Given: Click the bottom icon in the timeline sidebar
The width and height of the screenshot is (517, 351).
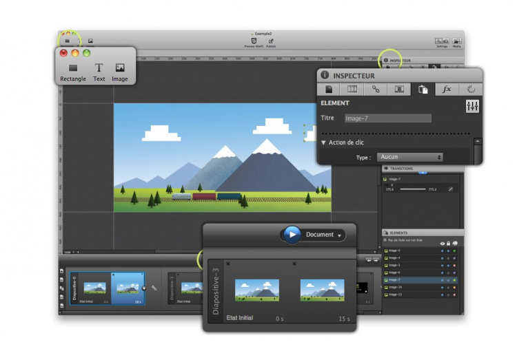Looking at the screenshot, I should [61, 306].
